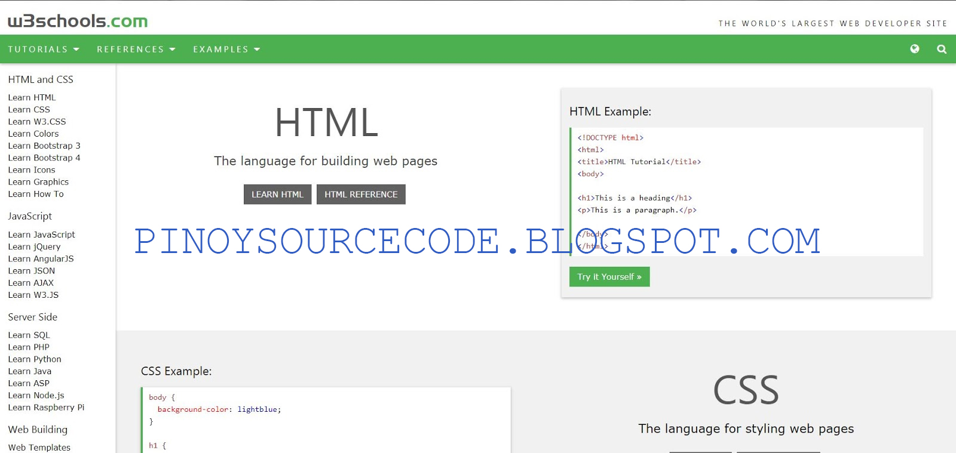
Task: Open Learn SQL sidebar link
Action: click(29, 335)
